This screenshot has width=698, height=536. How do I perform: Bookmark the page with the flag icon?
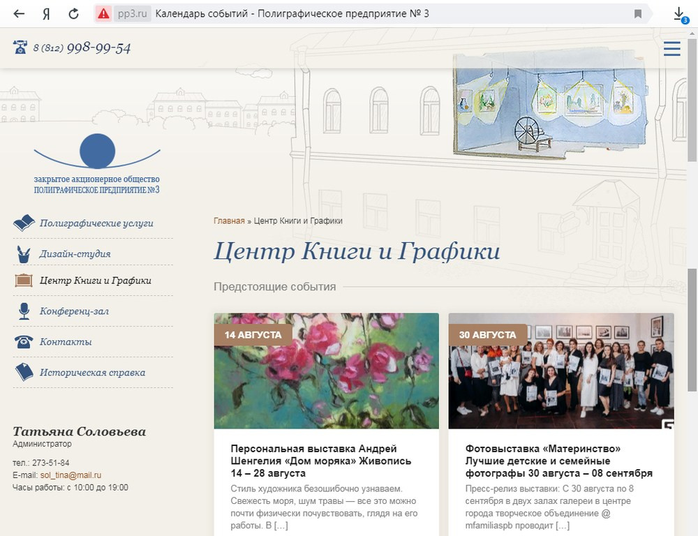[x=637, y=13]
